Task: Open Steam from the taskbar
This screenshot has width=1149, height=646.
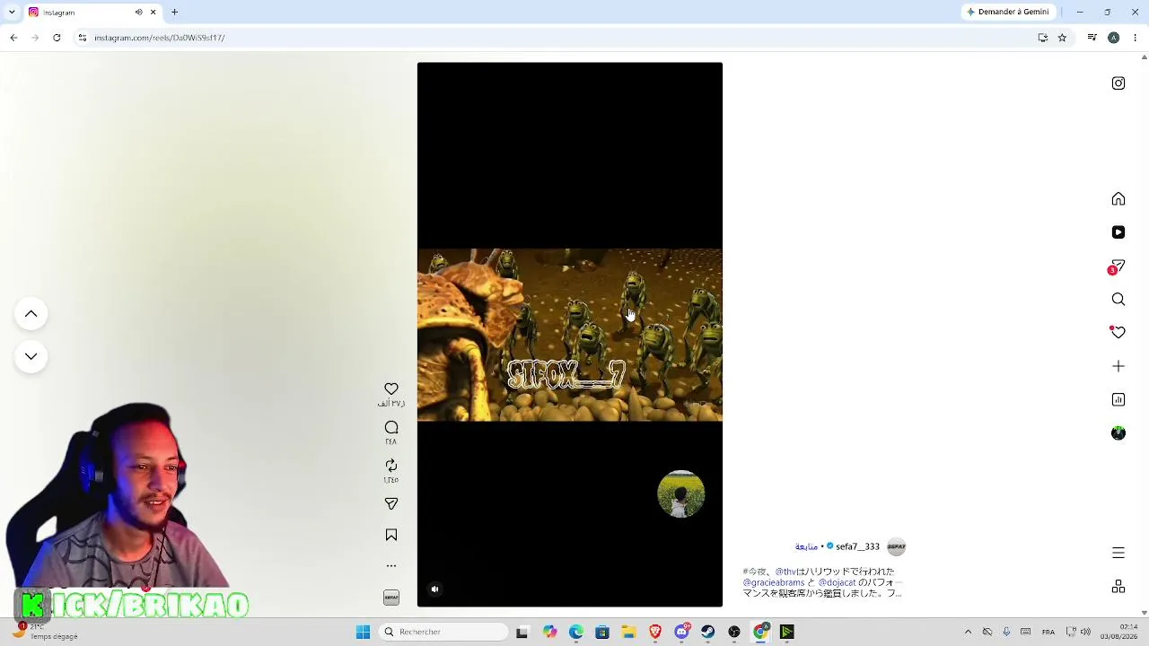Action: pyautogui.click(x=708, y=632)
